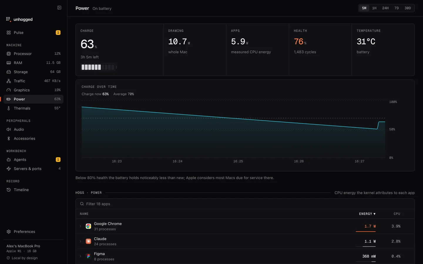
Task: Click the Storage drive icon
Action: (x=9, y=72)
